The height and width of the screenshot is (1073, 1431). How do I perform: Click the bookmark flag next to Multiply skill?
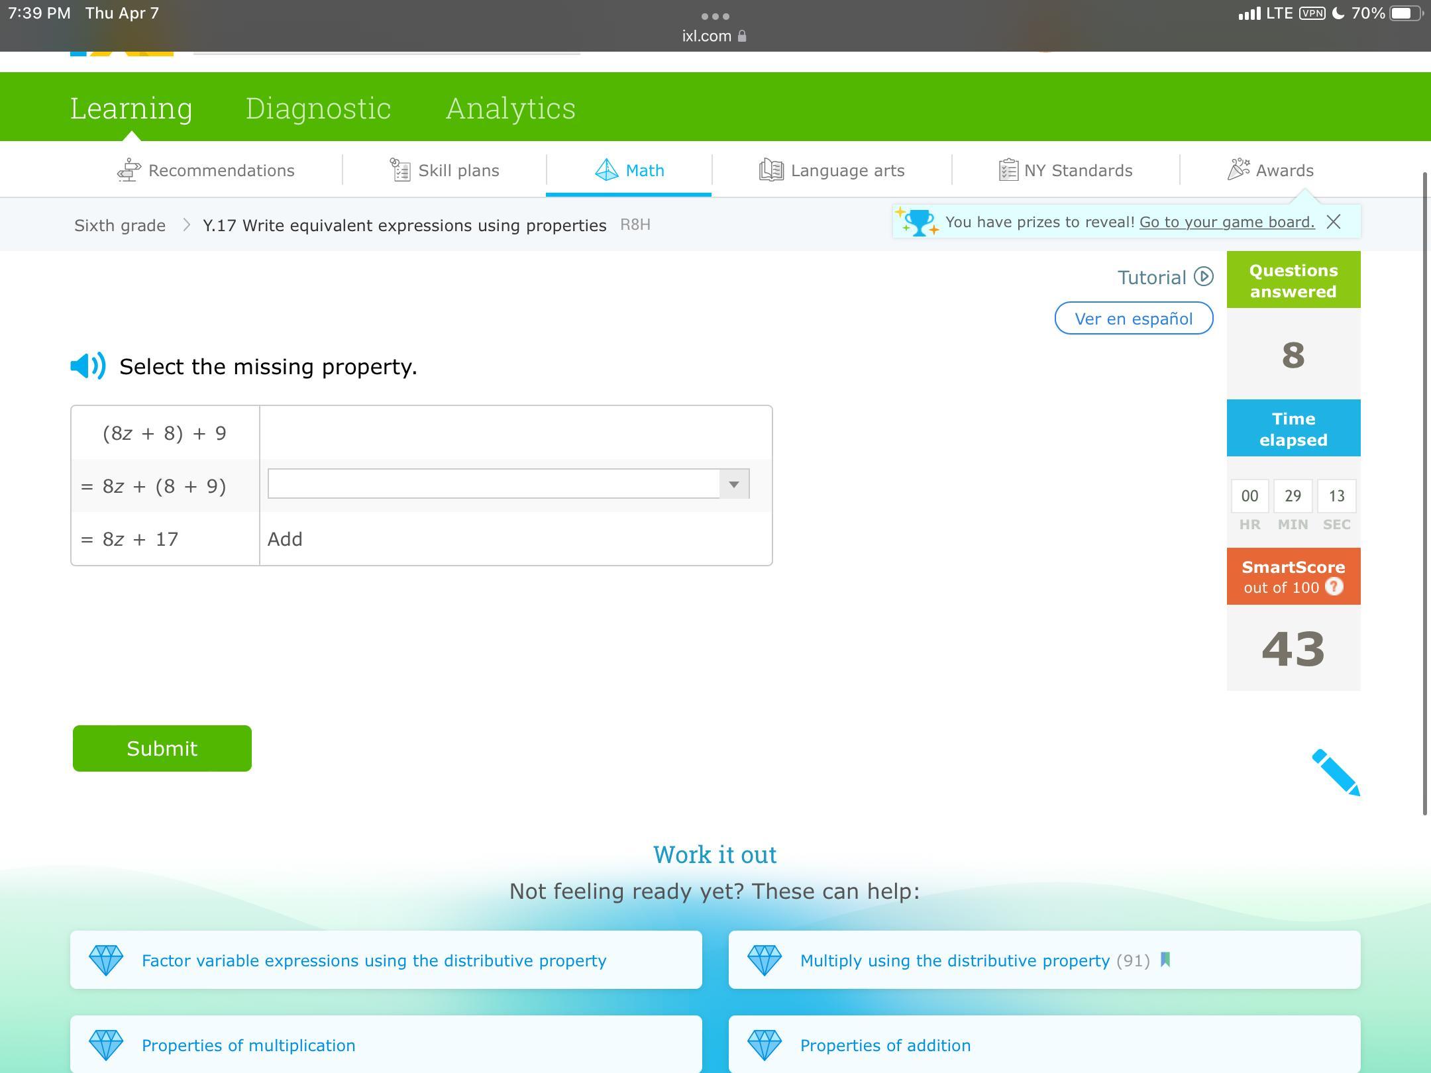pos(1165,960)
